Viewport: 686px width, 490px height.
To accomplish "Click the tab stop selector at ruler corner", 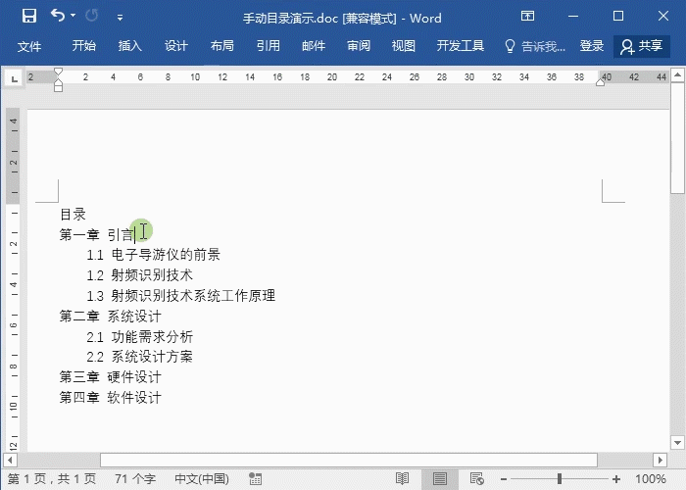I will tap(14, 78).
